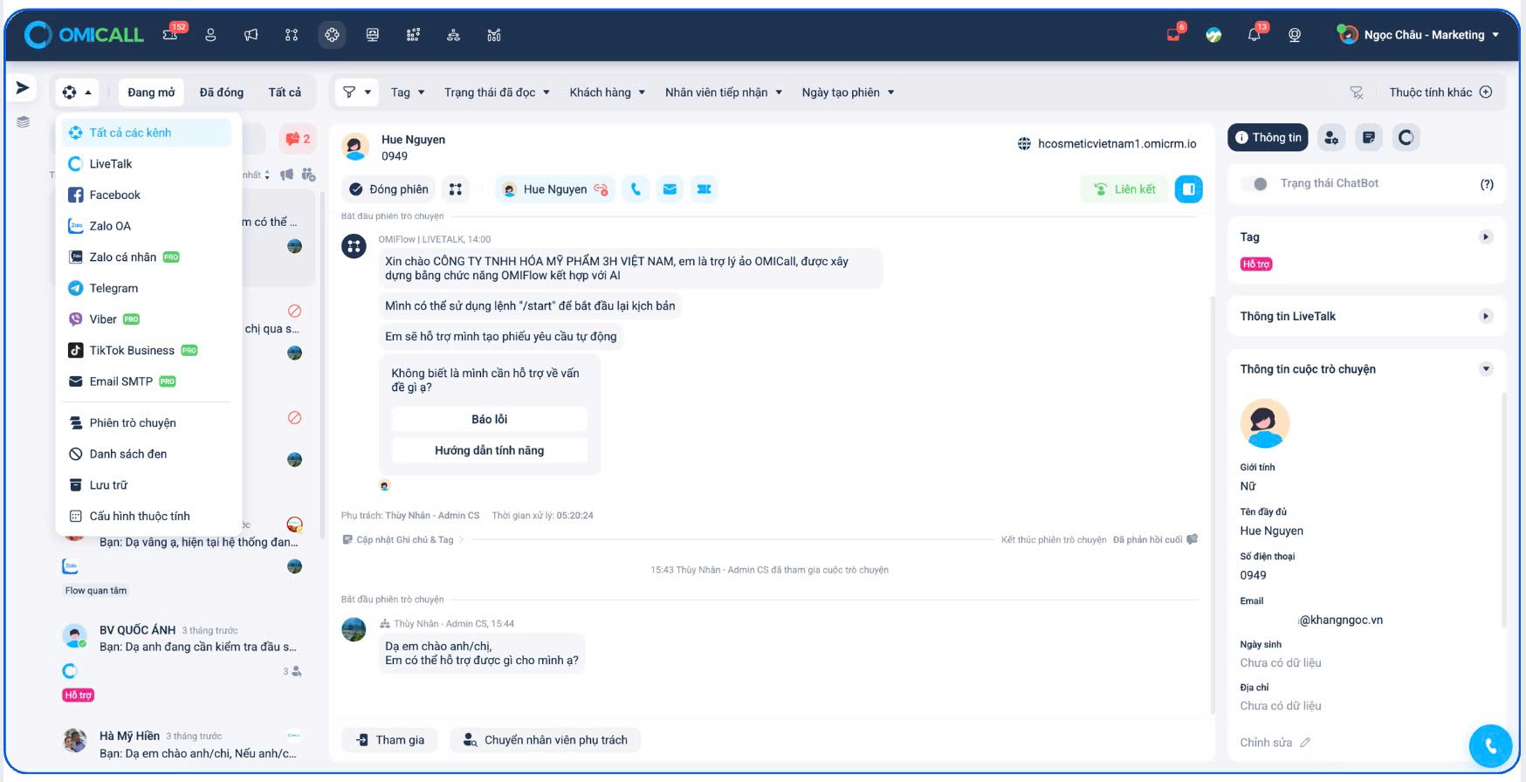Collapse the Thông tin cuộc trò chuyện section

pos(1486,369)
